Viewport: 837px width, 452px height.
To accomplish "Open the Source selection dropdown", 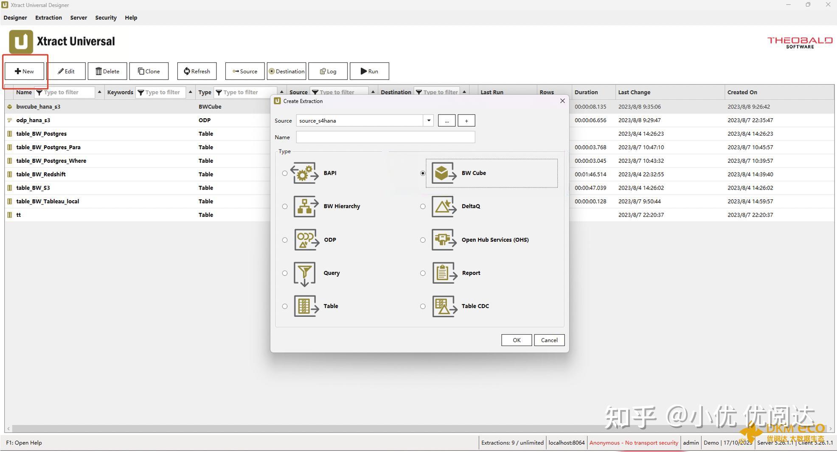I will click(428, 120).
